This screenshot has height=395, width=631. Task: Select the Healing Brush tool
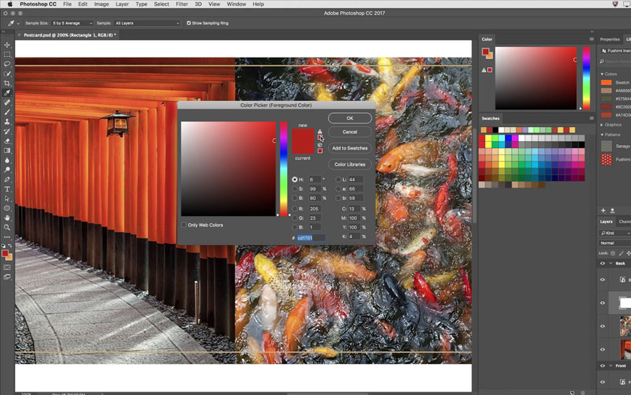(7, 102)
